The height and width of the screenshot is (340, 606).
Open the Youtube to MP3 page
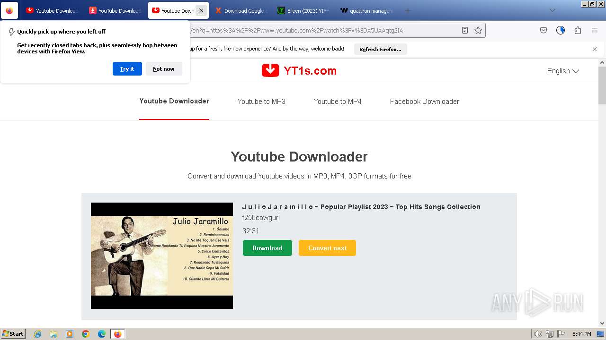tap(261, 102)
